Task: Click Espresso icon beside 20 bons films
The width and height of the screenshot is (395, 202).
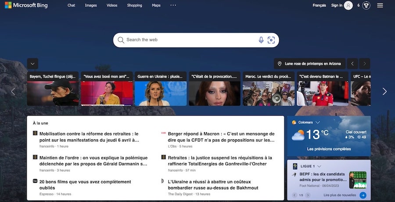Action: [x=35, y=181]
